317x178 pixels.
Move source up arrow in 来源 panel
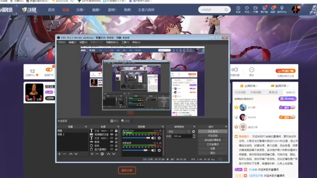tap(109, 154)
